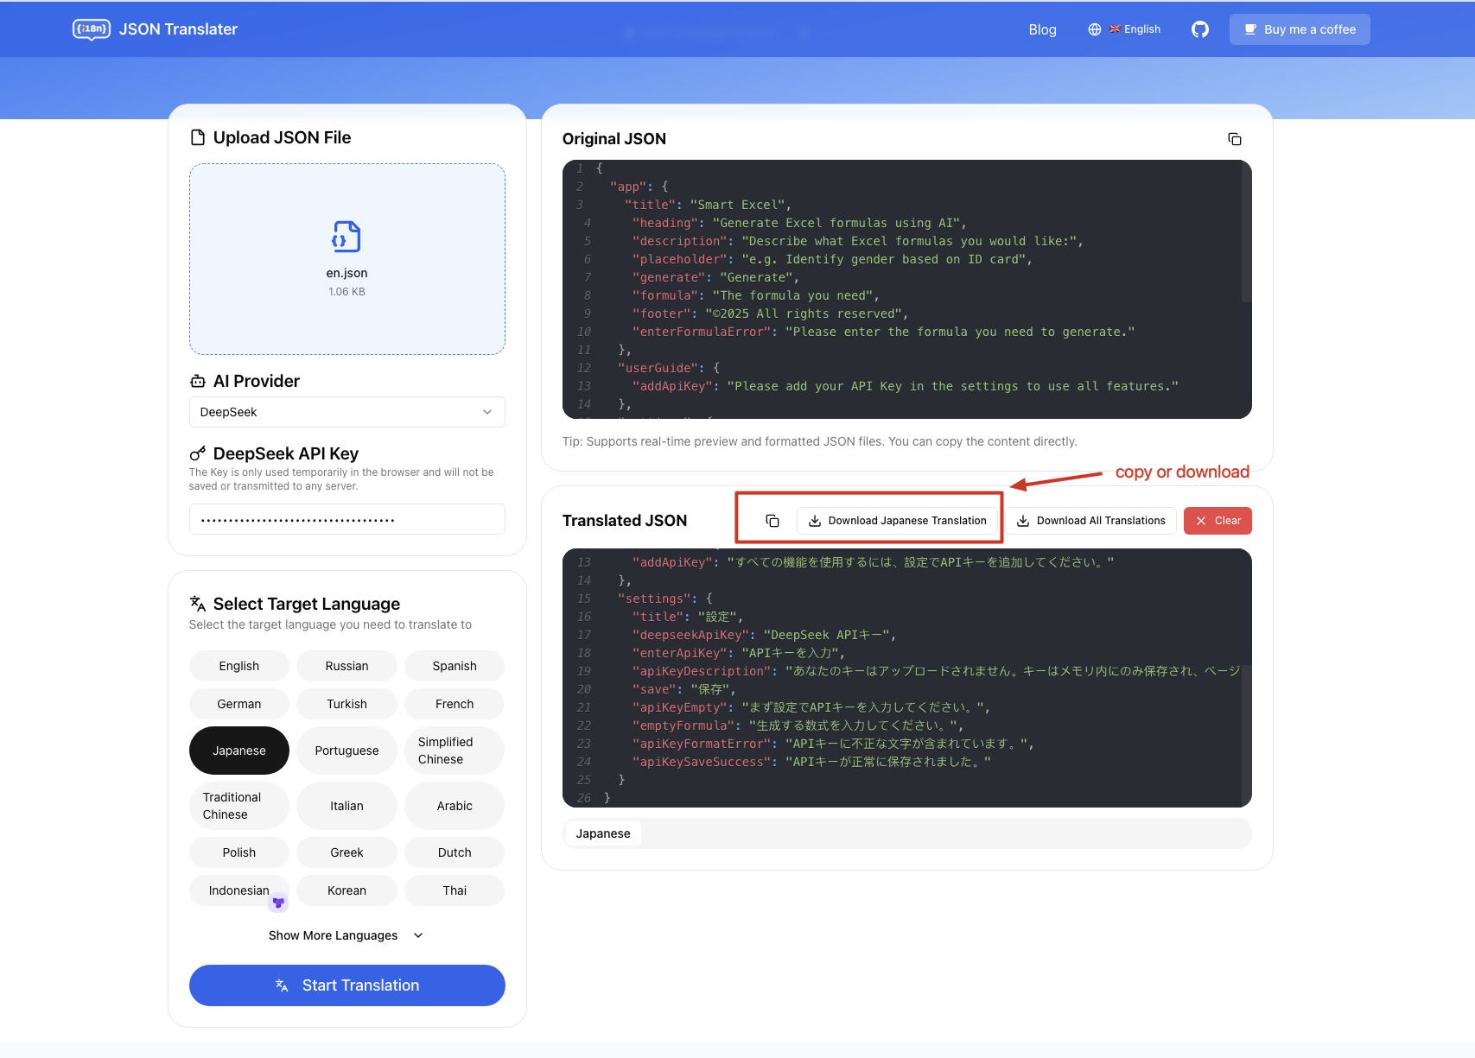
Task: Click Download All Translations
Action: pyautogui.click(x=1090, y=521)
